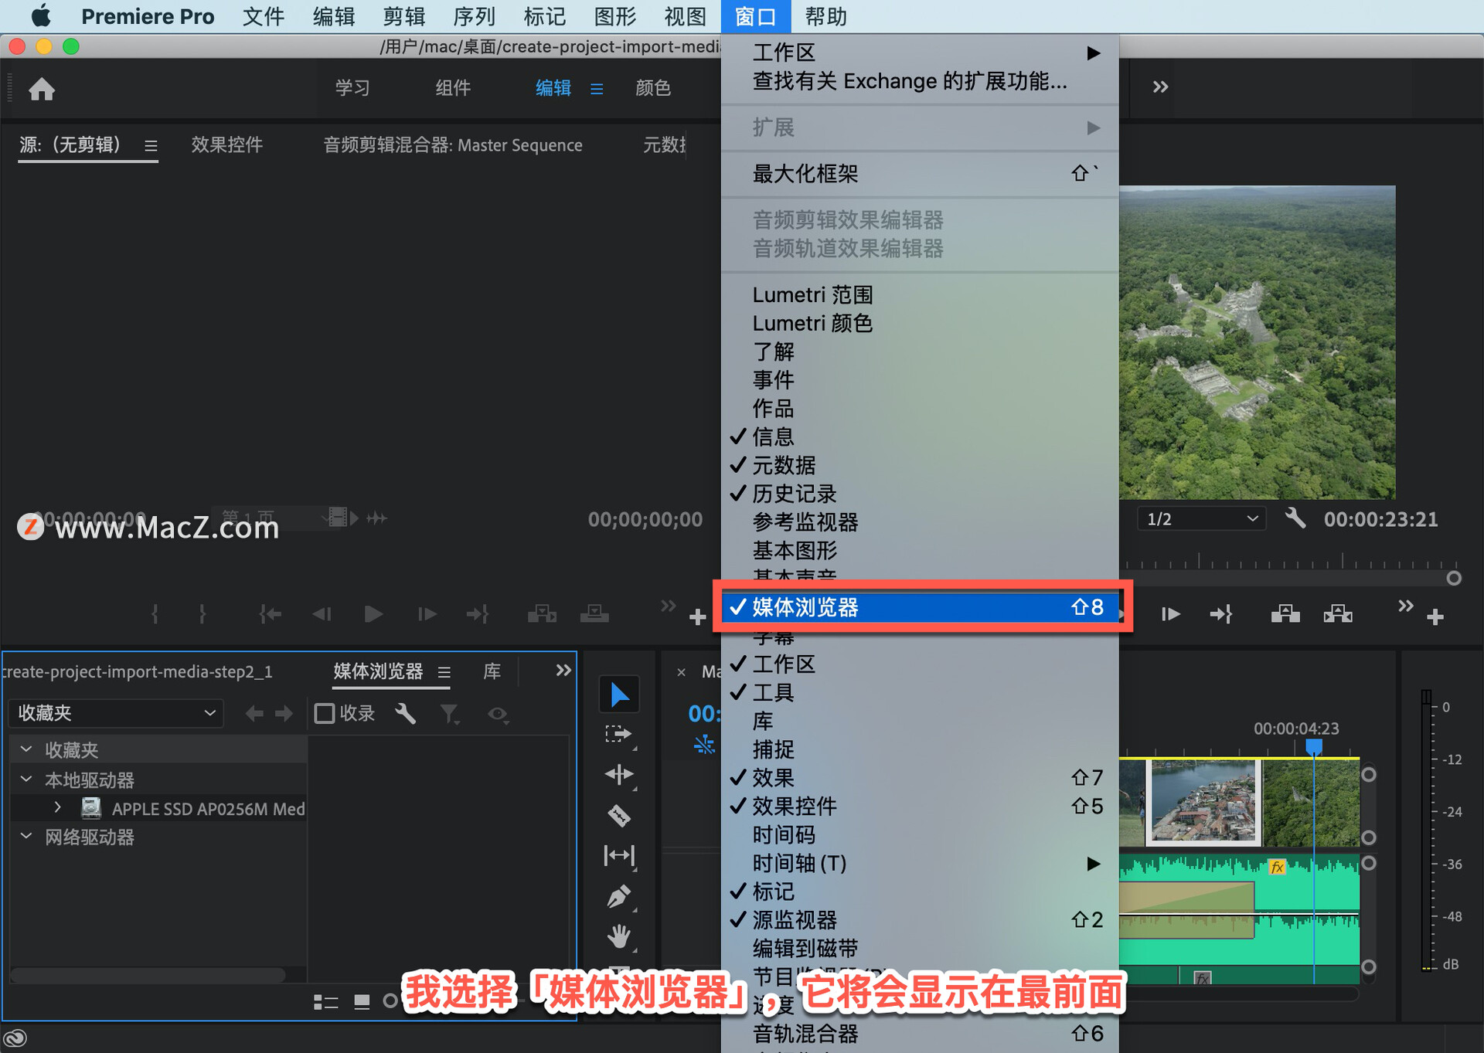Open Program Monitor button editor plus
This screenshot has width=1484, height=1053.
tap(1435, 617)
